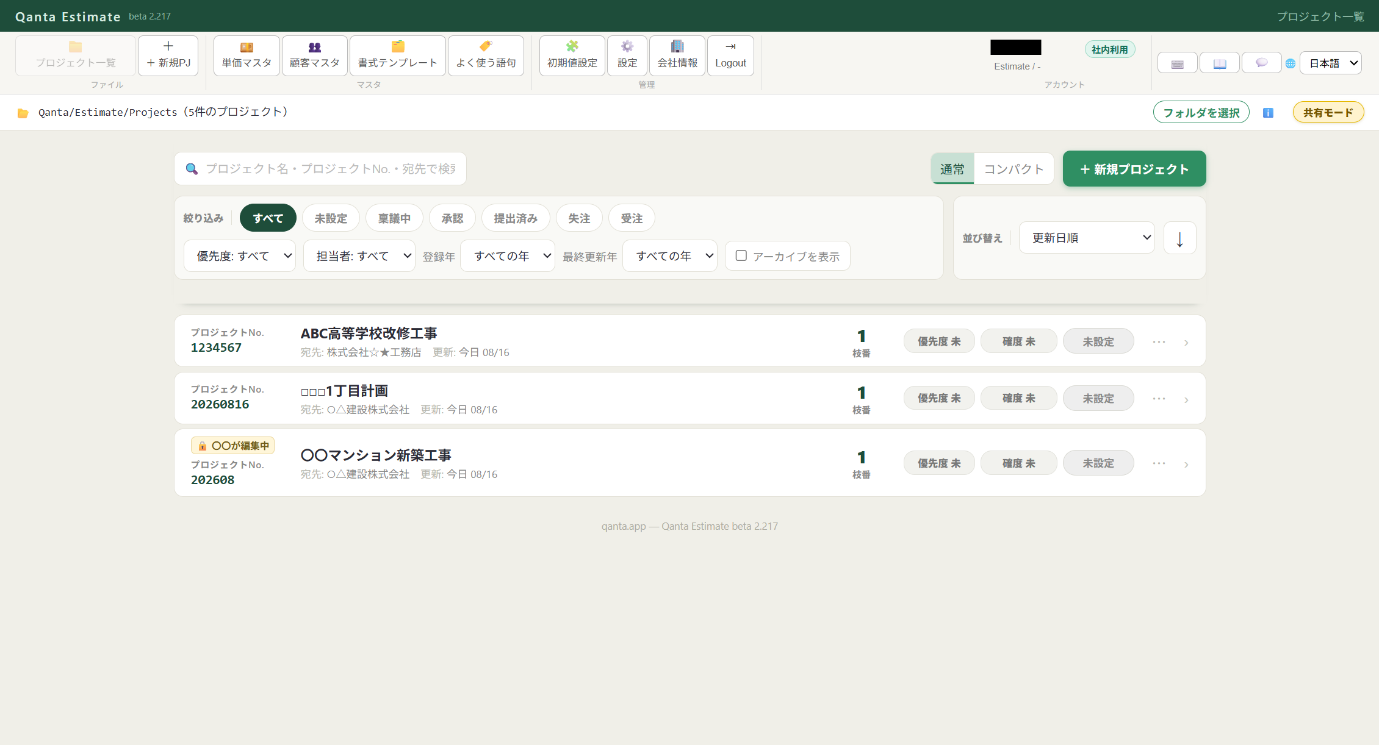This screenshot has height=745, width=1379.
Task: Expand the ABC高等学校改修工事 row chevron
Action: tap(1186, 343)
